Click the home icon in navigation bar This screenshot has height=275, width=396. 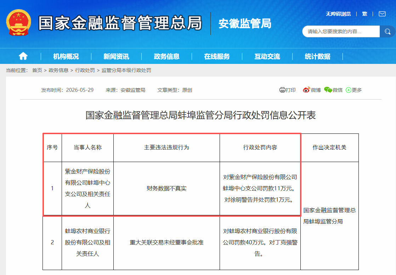23,56
